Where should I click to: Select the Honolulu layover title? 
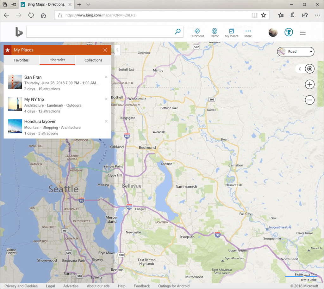tap(40, 121)
